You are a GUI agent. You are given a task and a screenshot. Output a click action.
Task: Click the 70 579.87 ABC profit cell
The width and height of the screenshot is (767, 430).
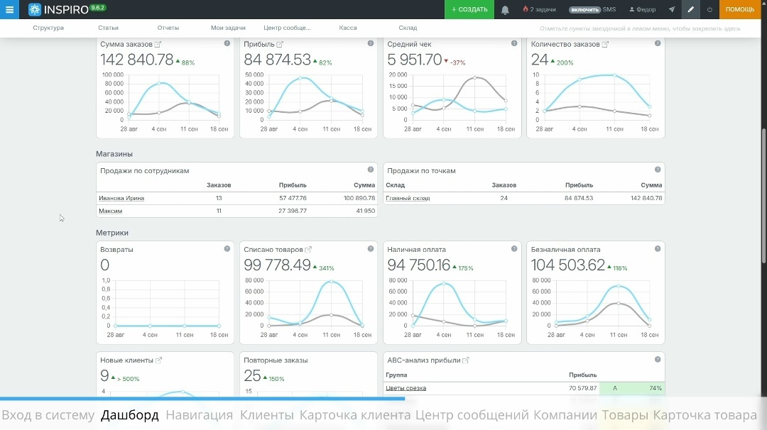(582, 388)
